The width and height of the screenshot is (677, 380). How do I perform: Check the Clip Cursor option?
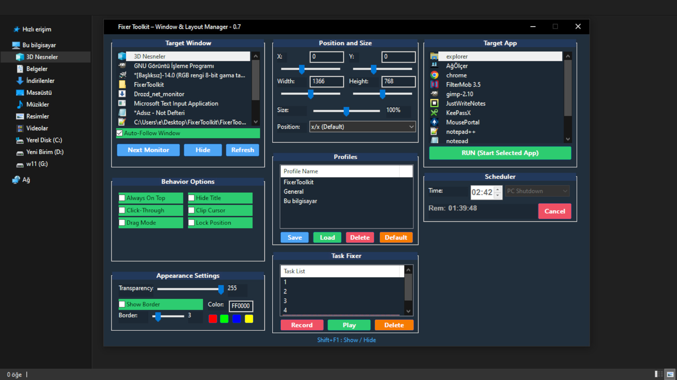click(x=191, y=210)
